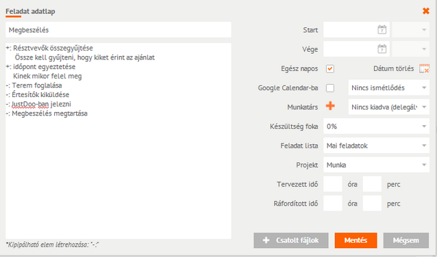Click the Mégsem button
Viewport: 437px width, 257px height.
(x=406, y=241)
